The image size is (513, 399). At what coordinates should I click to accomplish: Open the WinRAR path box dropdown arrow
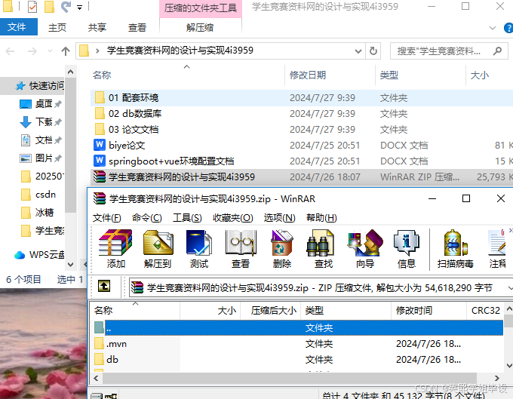pos(510,288)
